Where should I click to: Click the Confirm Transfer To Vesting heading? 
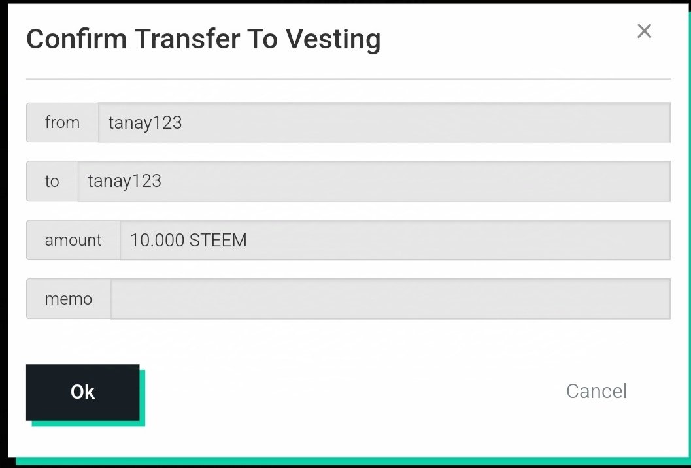(203, 40)
